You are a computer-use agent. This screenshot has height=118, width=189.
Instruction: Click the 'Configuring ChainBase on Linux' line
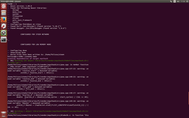point(24,24)
